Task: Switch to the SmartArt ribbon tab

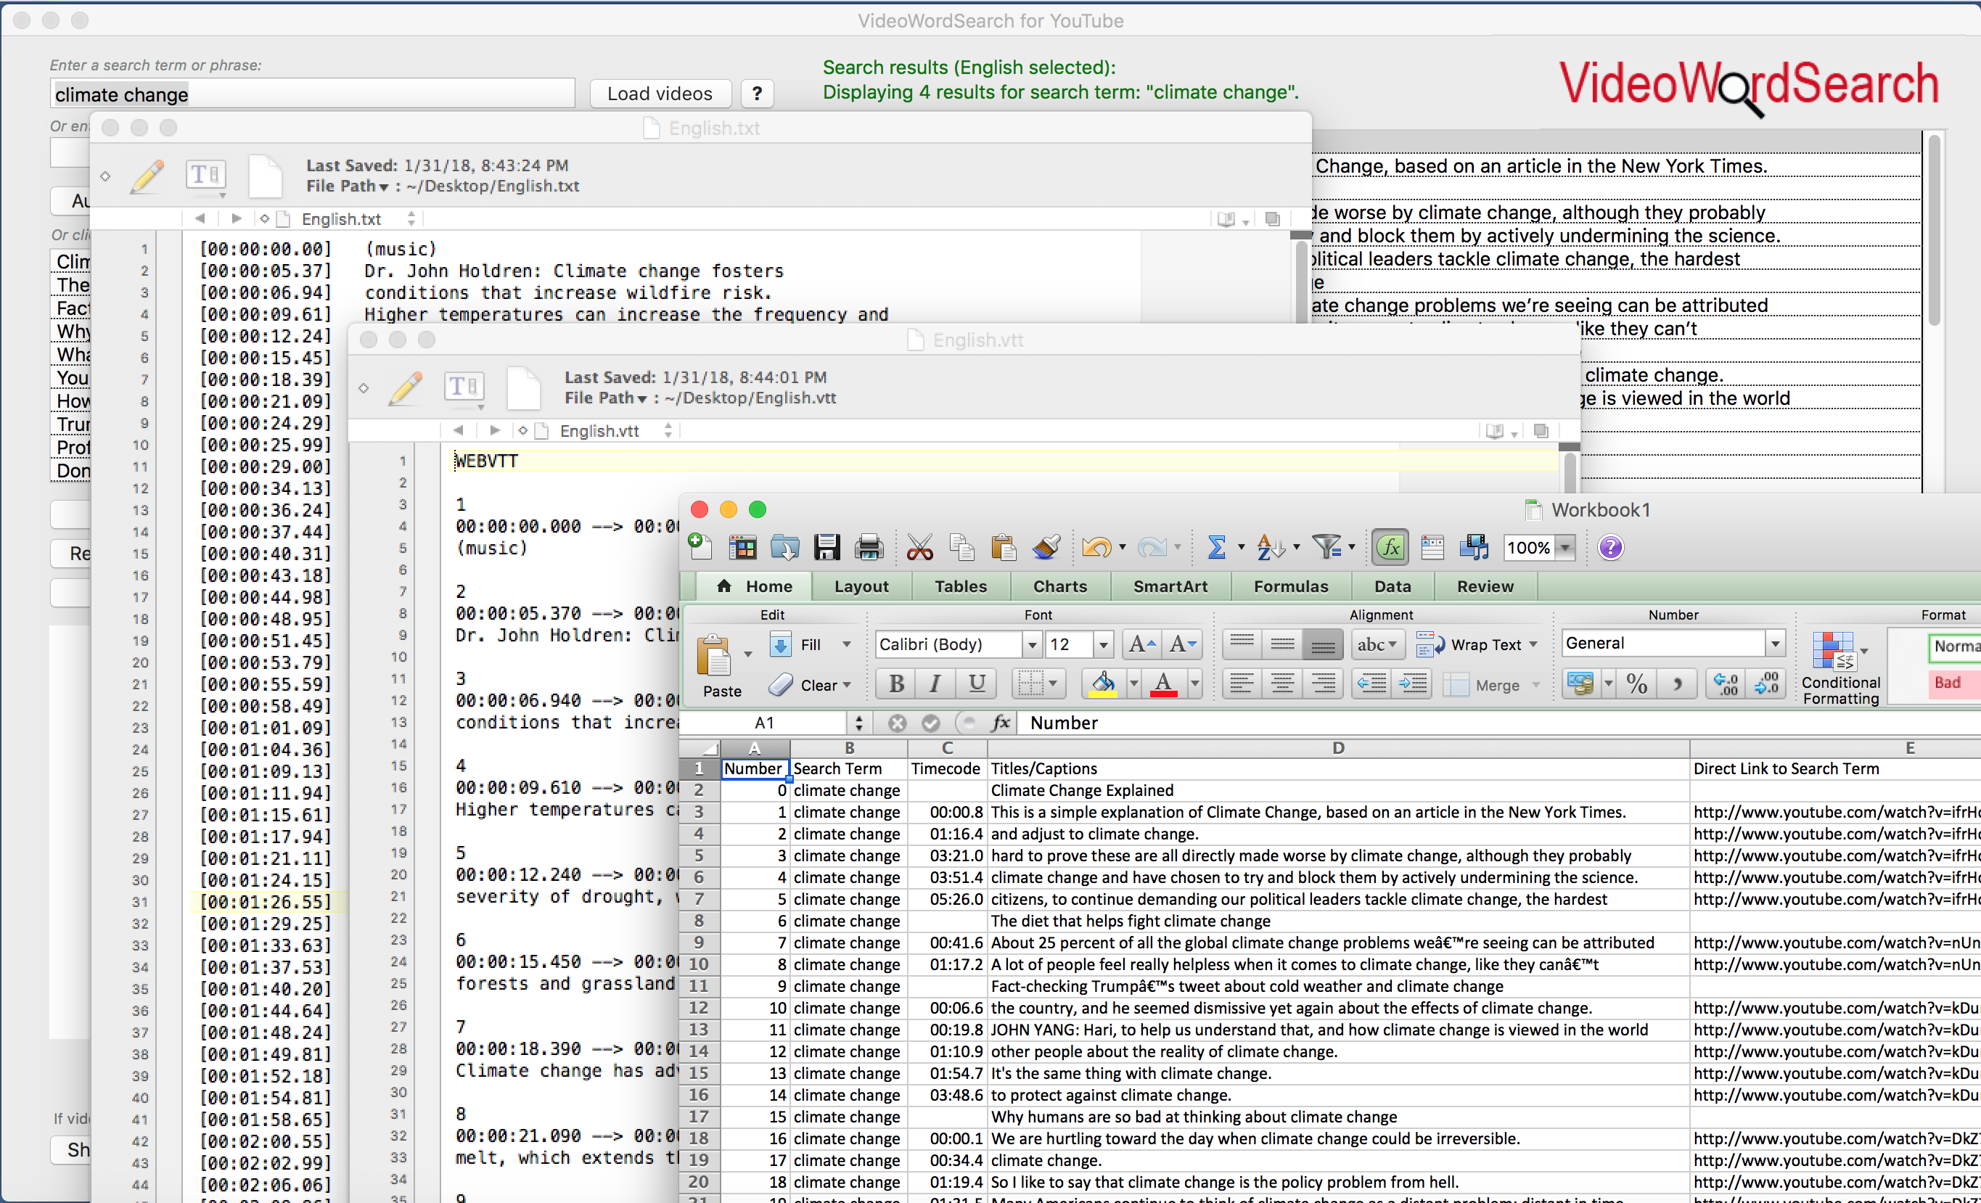Action: click(x=1170, y=586)
